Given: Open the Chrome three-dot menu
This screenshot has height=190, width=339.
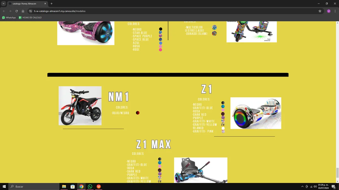Looking at the screenshot, I should click(x=335, y=11).
